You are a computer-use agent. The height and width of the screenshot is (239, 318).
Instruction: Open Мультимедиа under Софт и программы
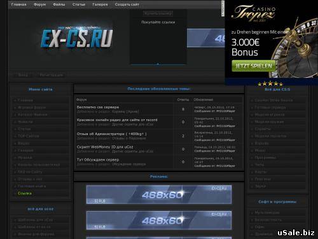267,212
